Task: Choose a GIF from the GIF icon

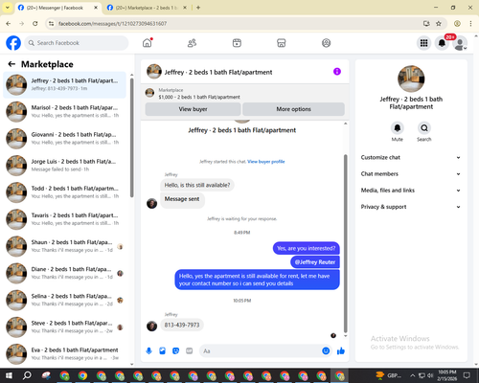Action: click(x=190, y=351)
